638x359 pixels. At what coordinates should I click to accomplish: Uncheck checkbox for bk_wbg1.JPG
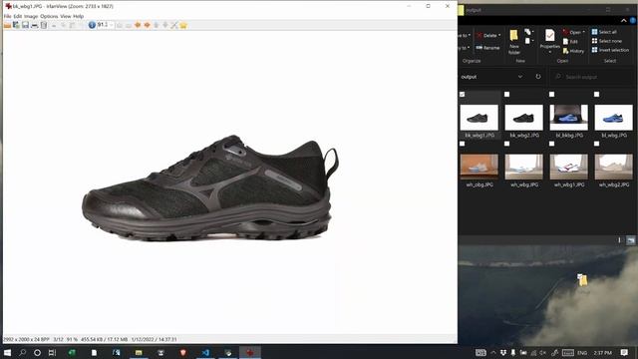463,95
